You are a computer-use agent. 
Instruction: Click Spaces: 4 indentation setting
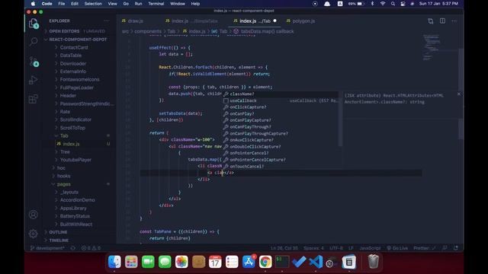point(313,248)
